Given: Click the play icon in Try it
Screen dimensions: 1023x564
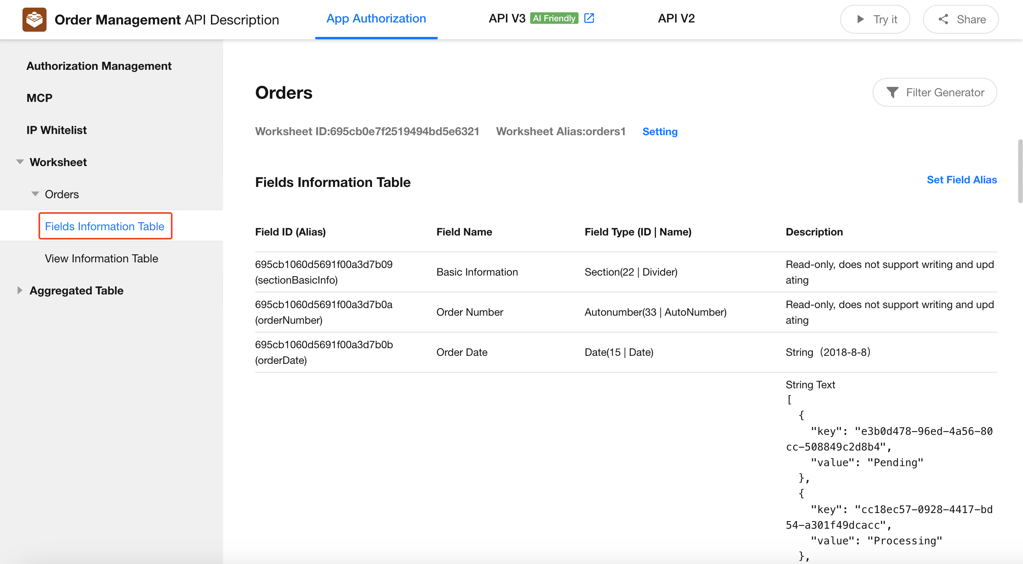Looking at the screenshot, I should click(x=860, y=19).
